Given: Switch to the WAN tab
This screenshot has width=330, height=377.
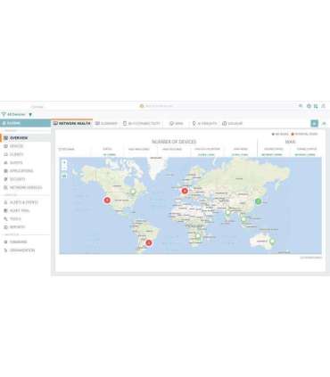Looking at the screenshot, I should click(x=177, y=123).
